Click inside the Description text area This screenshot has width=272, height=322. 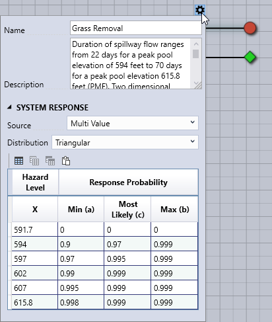[x=130, y=63]
